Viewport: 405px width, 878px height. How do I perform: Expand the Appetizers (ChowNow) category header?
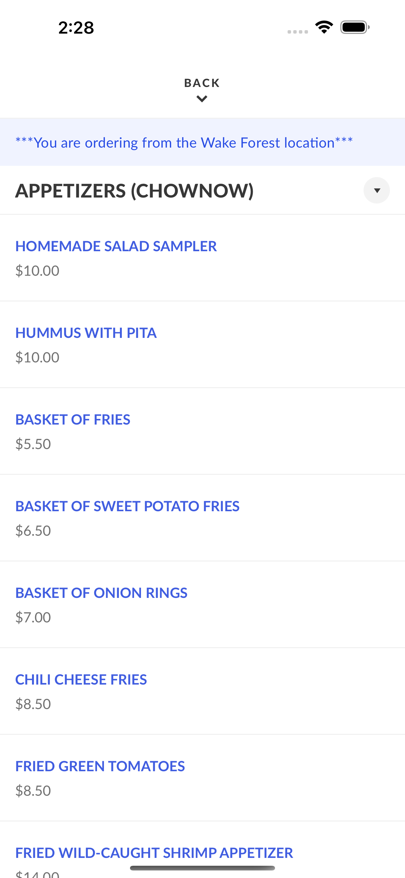202,190
